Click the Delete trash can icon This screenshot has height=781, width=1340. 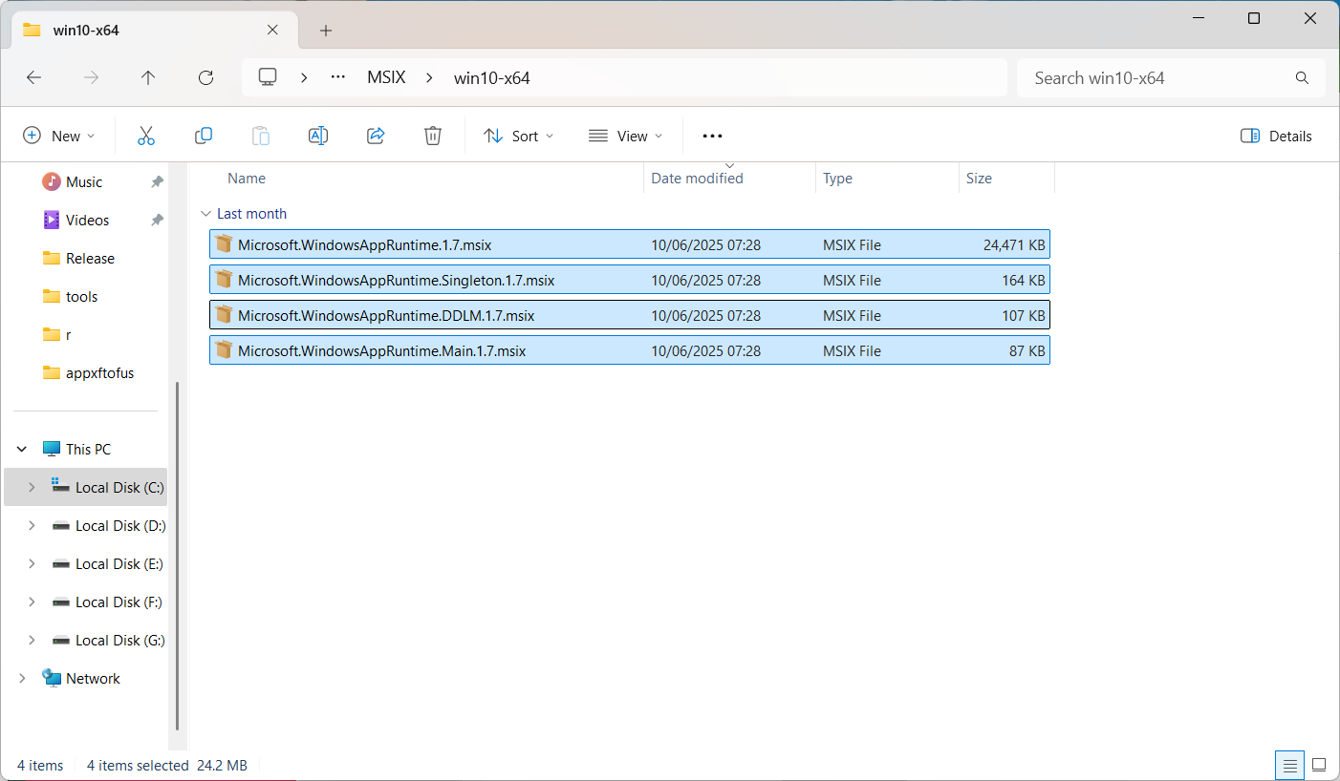(433, 136)
